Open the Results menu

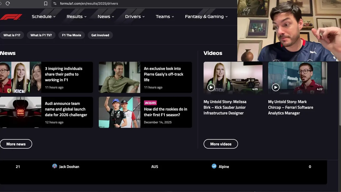pyautogui.click(x=77, y=17)
